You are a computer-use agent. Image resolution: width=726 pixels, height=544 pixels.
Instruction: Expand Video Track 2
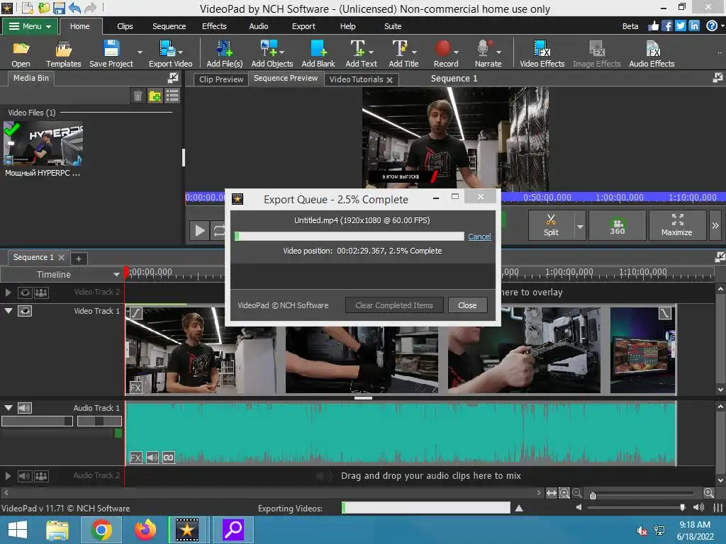pos(8,293)
